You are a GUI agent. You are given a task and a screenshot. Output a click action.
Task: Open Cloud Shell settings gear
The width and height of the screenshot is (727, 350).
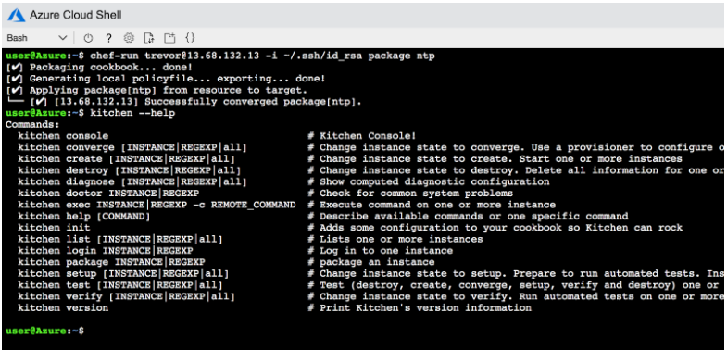[129, 38]
